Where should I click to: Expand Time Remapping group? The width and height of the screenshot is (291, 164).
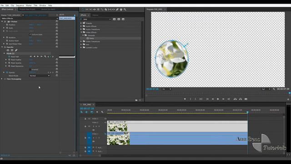click(x=2, y=79)
